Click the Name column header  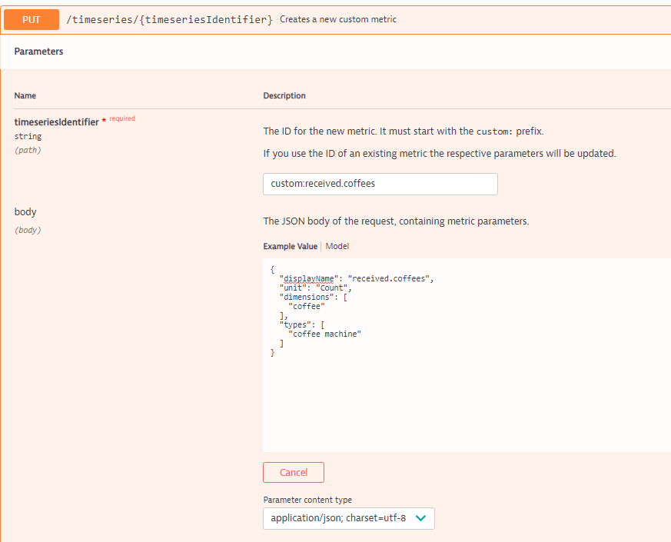point(25,96)
